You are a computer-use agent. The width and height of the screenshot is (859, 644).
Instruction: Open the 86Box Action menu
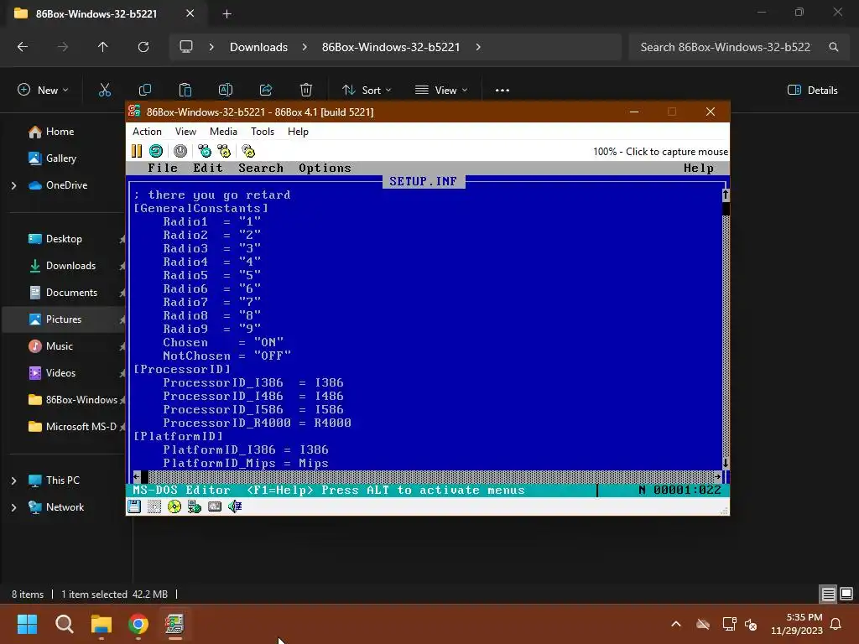(x=147, y=132)
